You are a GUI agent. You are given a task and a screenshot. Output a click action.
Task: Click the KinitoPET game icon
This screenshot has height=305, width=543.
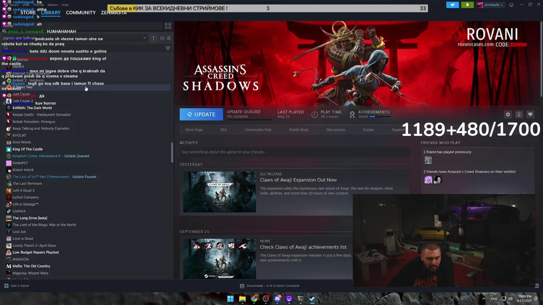click(8, 163)
